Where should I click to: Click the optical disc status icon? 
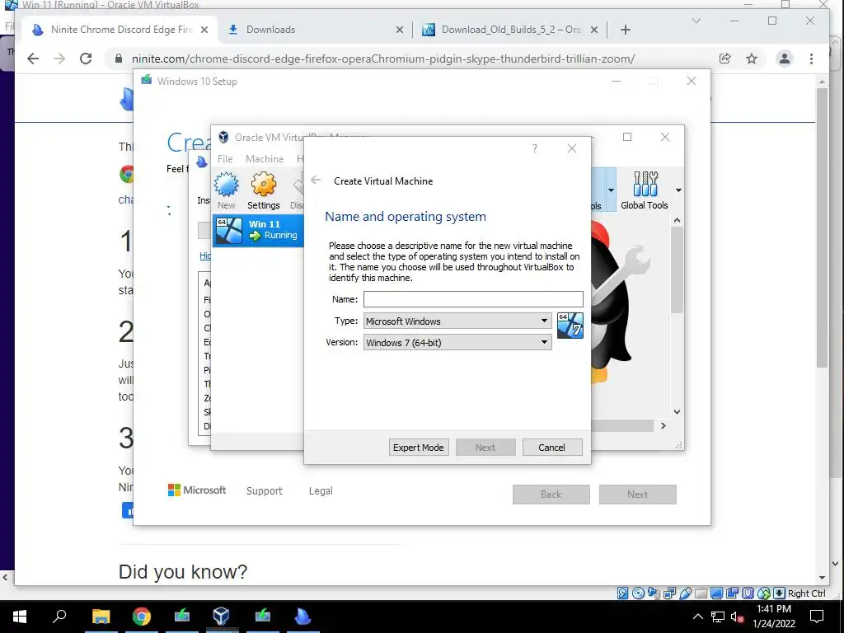(638, 593)
